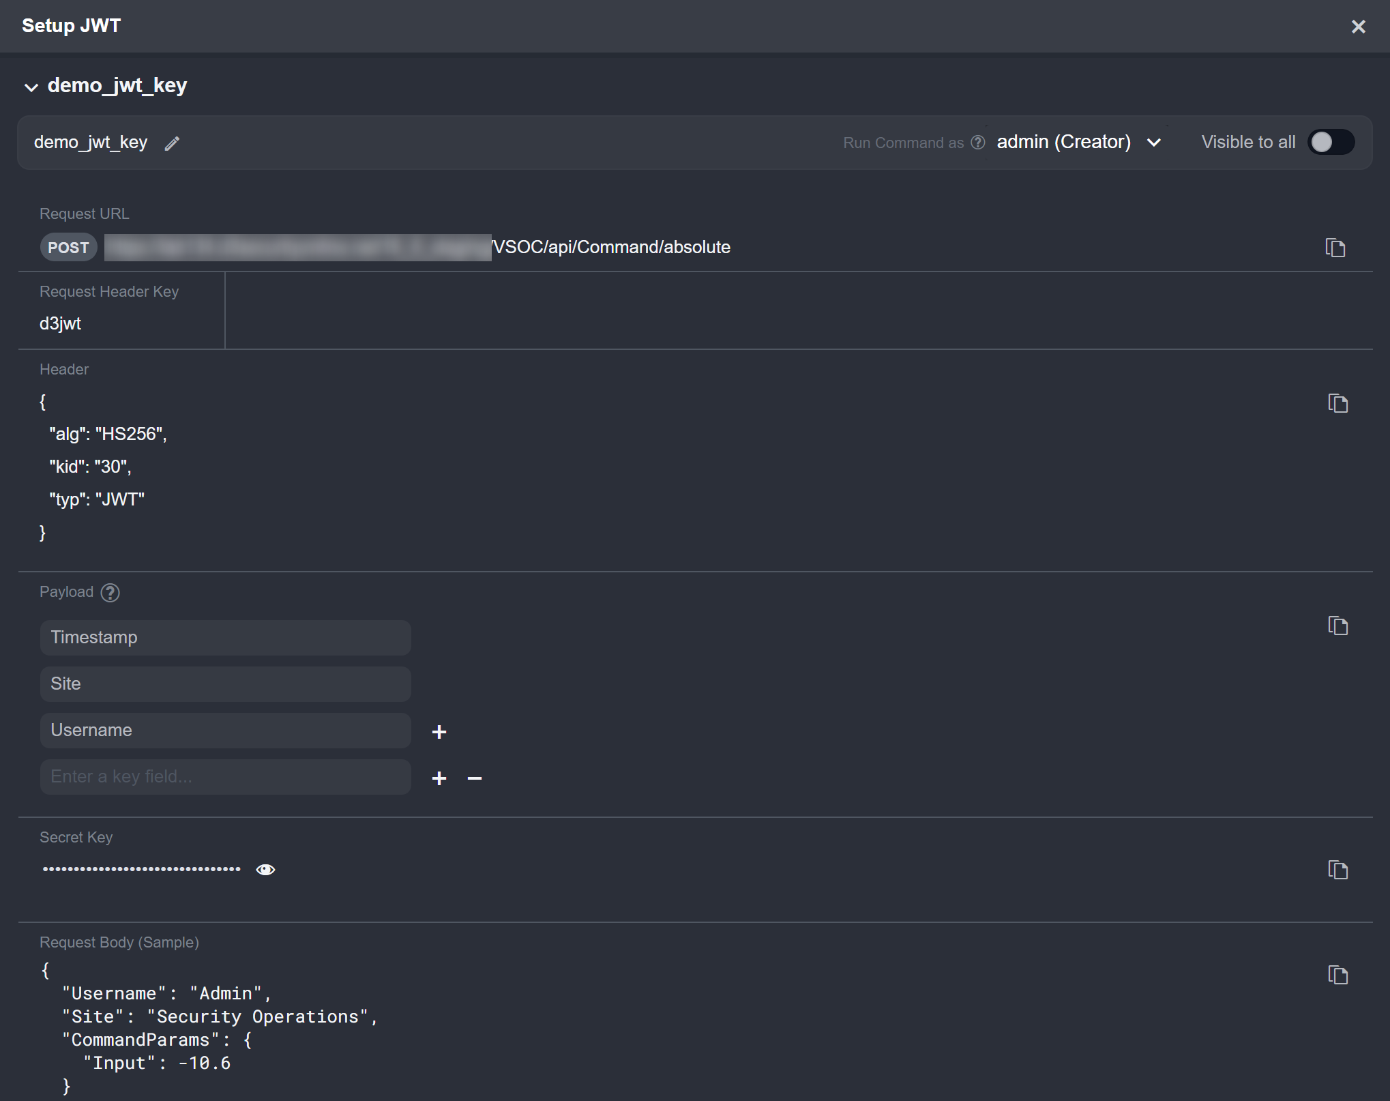The image size is (1390, 1101).
Task: Close the Setup JWT dialog
Action: coord(1358,27)
